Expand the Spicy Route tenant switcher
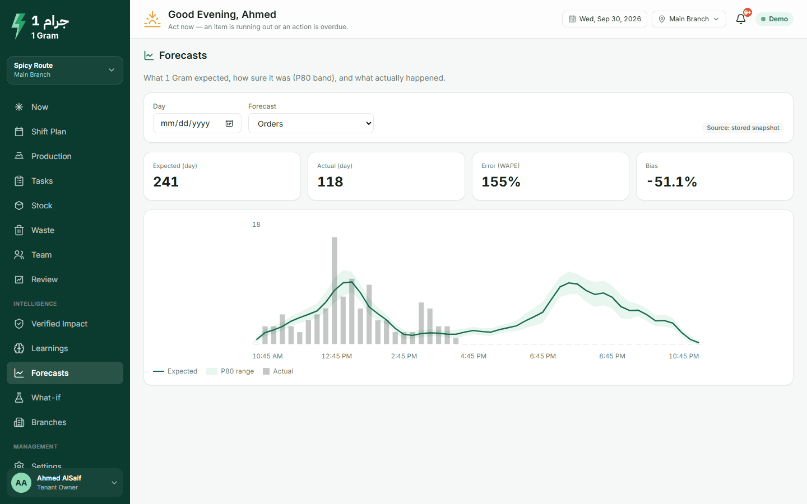This screenshot has height=504, width=807. click(65, 70)
